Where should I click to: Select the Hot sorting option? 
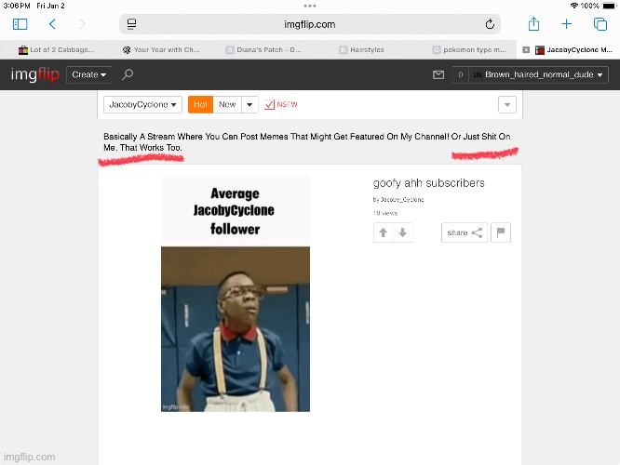coord(199,105)
